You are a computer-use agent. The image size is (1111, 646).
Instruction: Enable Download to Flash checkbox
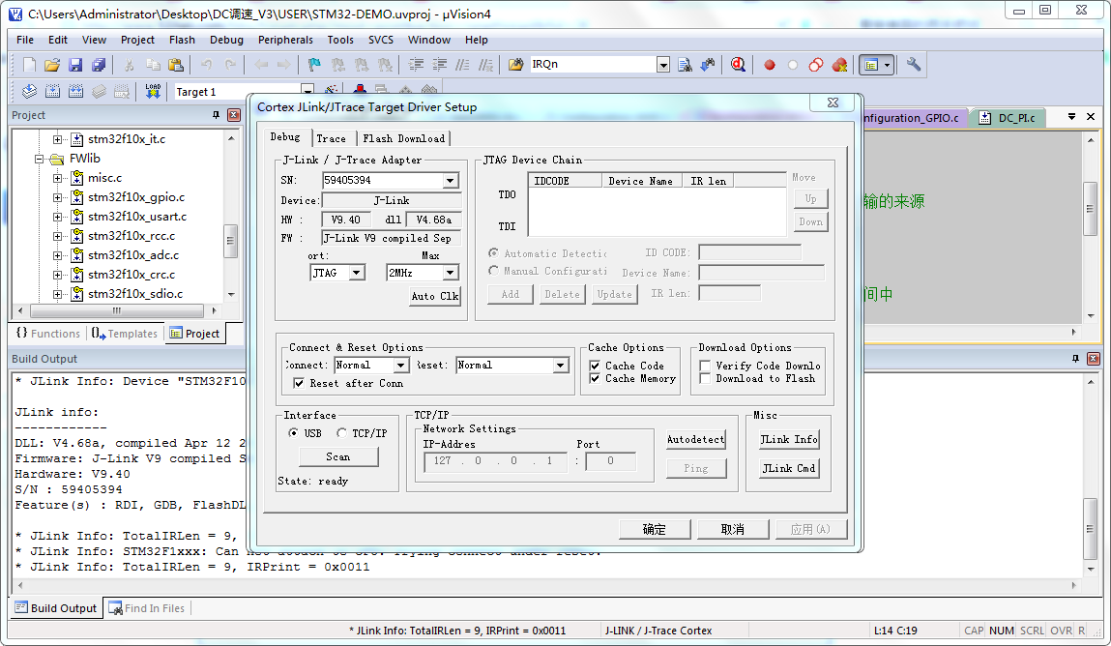tap(705, 378)
